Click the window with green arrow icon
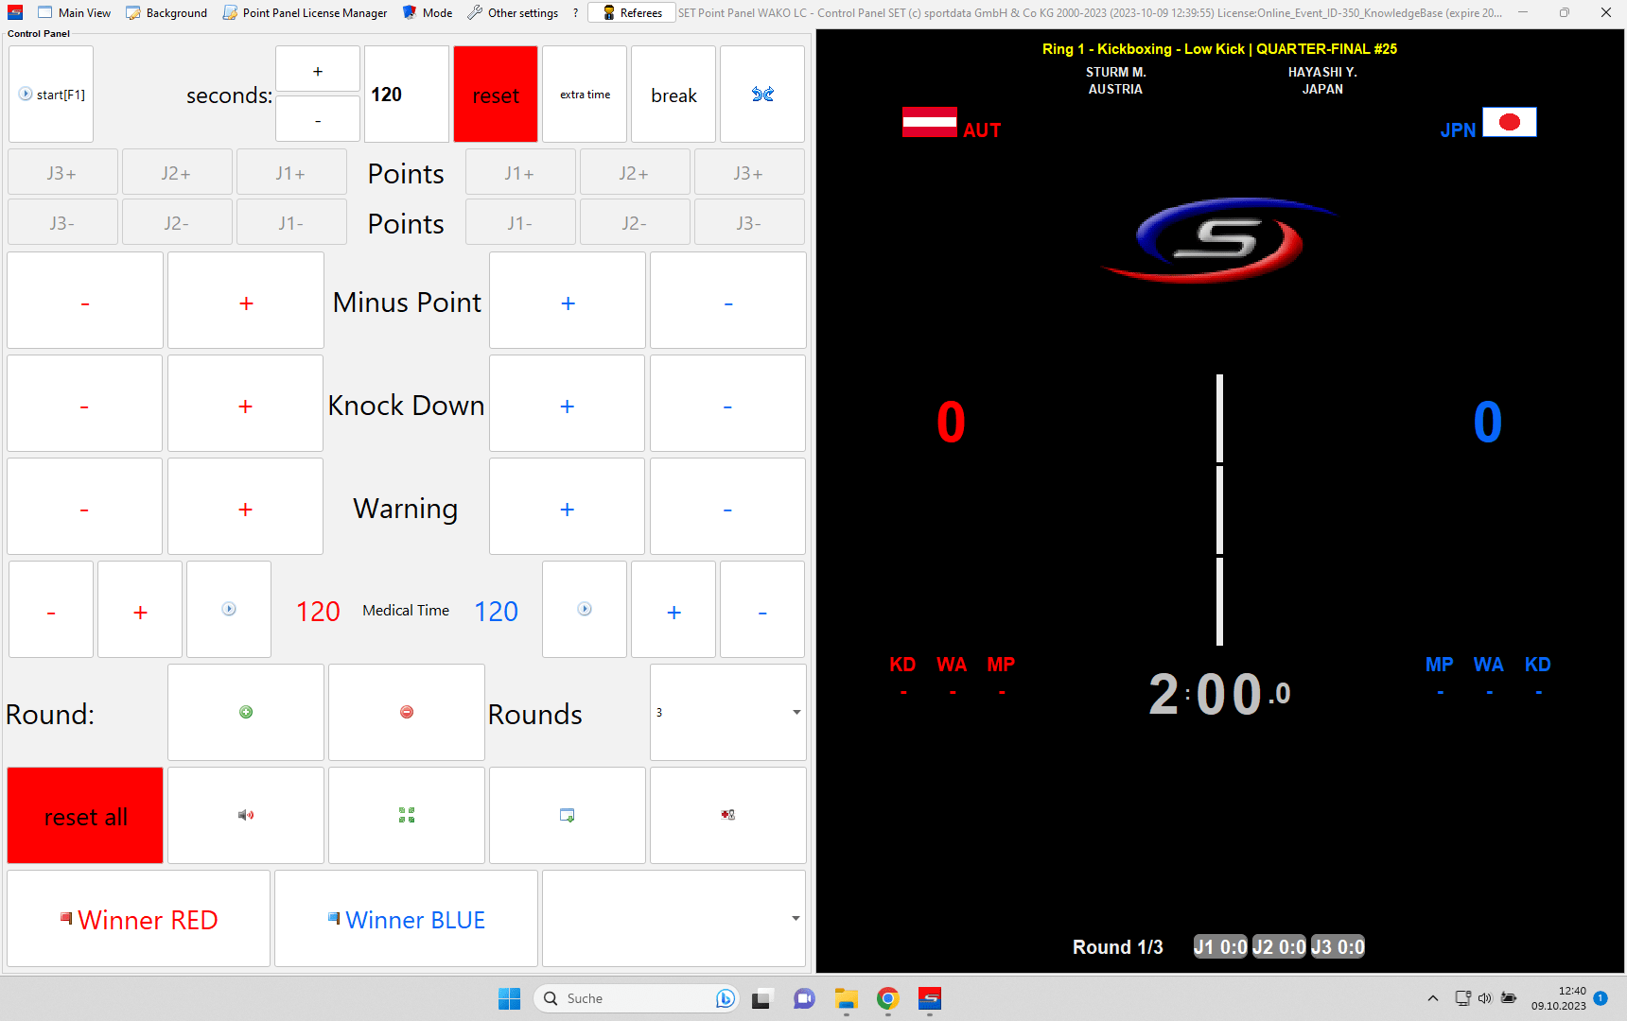1627x1021 pixels. (x=568, y=815)
